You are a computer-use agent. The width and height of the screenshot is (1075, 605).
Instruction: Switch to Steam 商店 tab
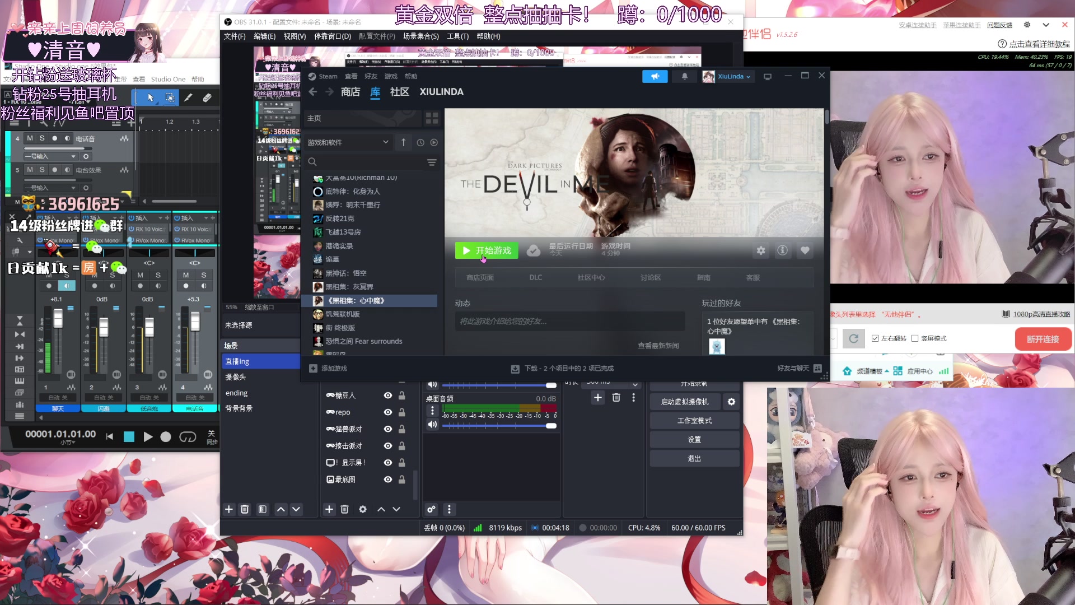(x=350, y=92)
